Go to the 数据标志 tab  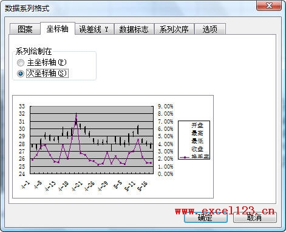134,29
